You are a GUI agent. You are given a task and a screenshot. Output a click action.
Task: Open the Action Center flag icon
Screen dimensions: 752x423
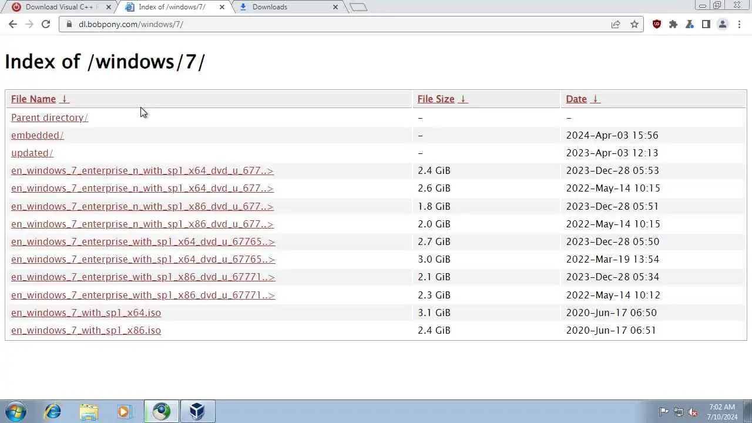point(664,412)
